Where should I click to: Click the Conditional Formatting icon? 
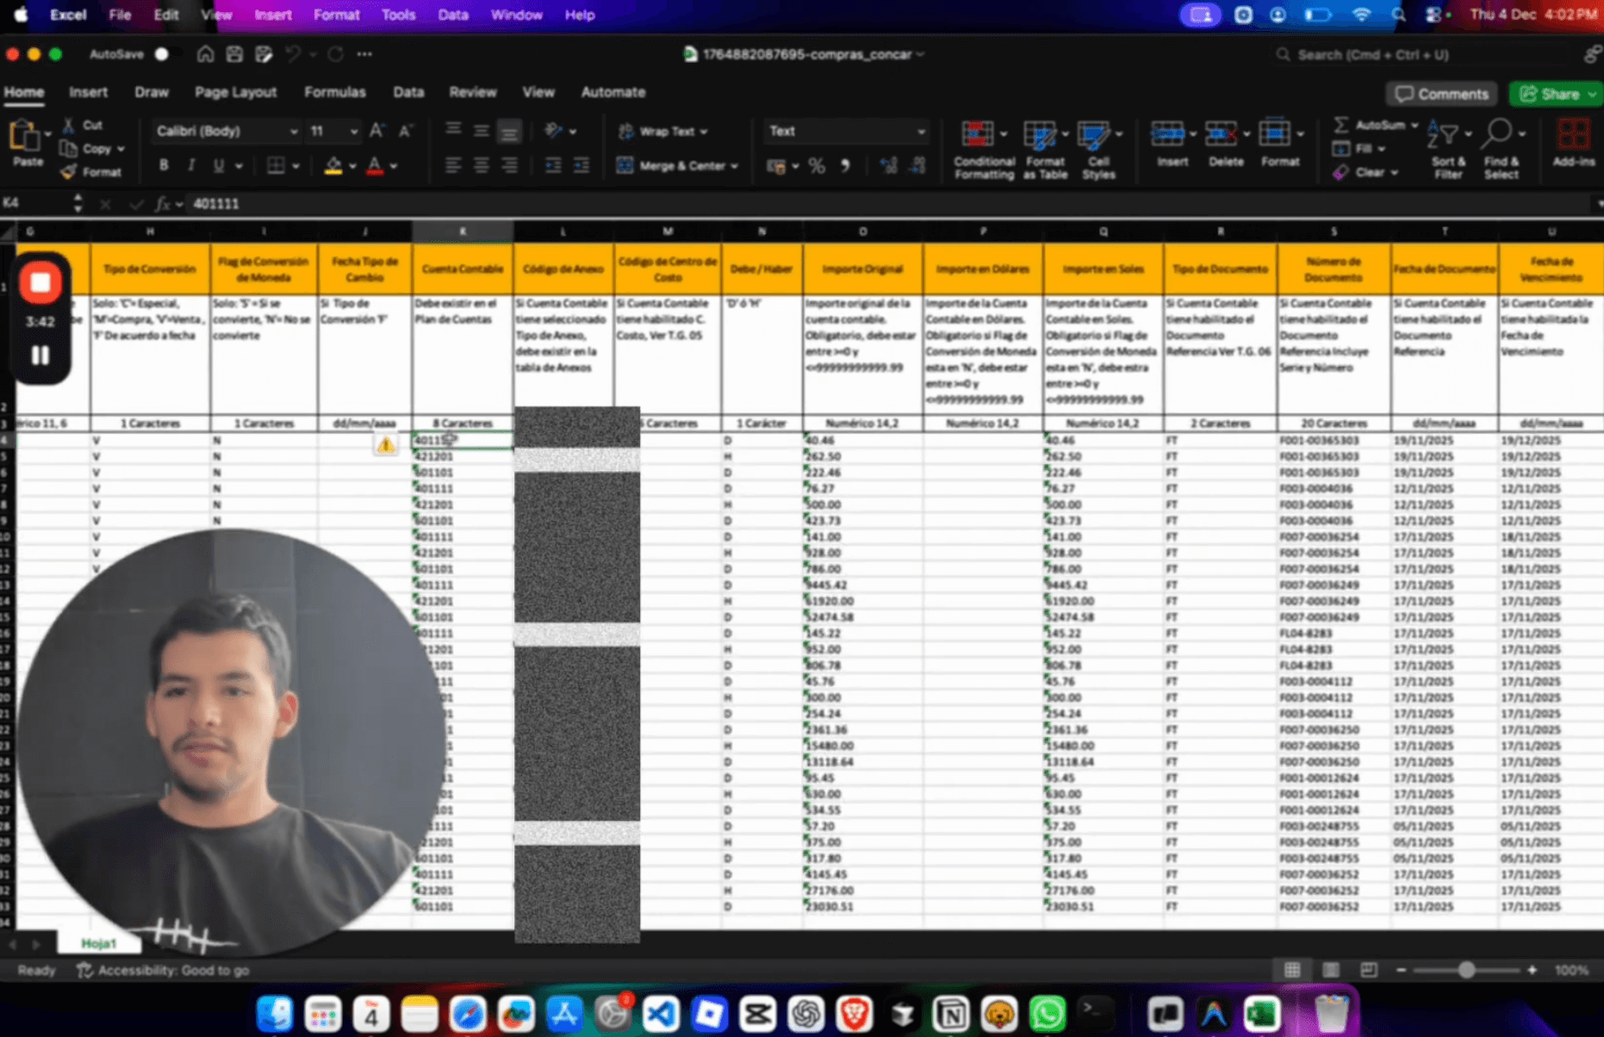(x=977, y=136)
